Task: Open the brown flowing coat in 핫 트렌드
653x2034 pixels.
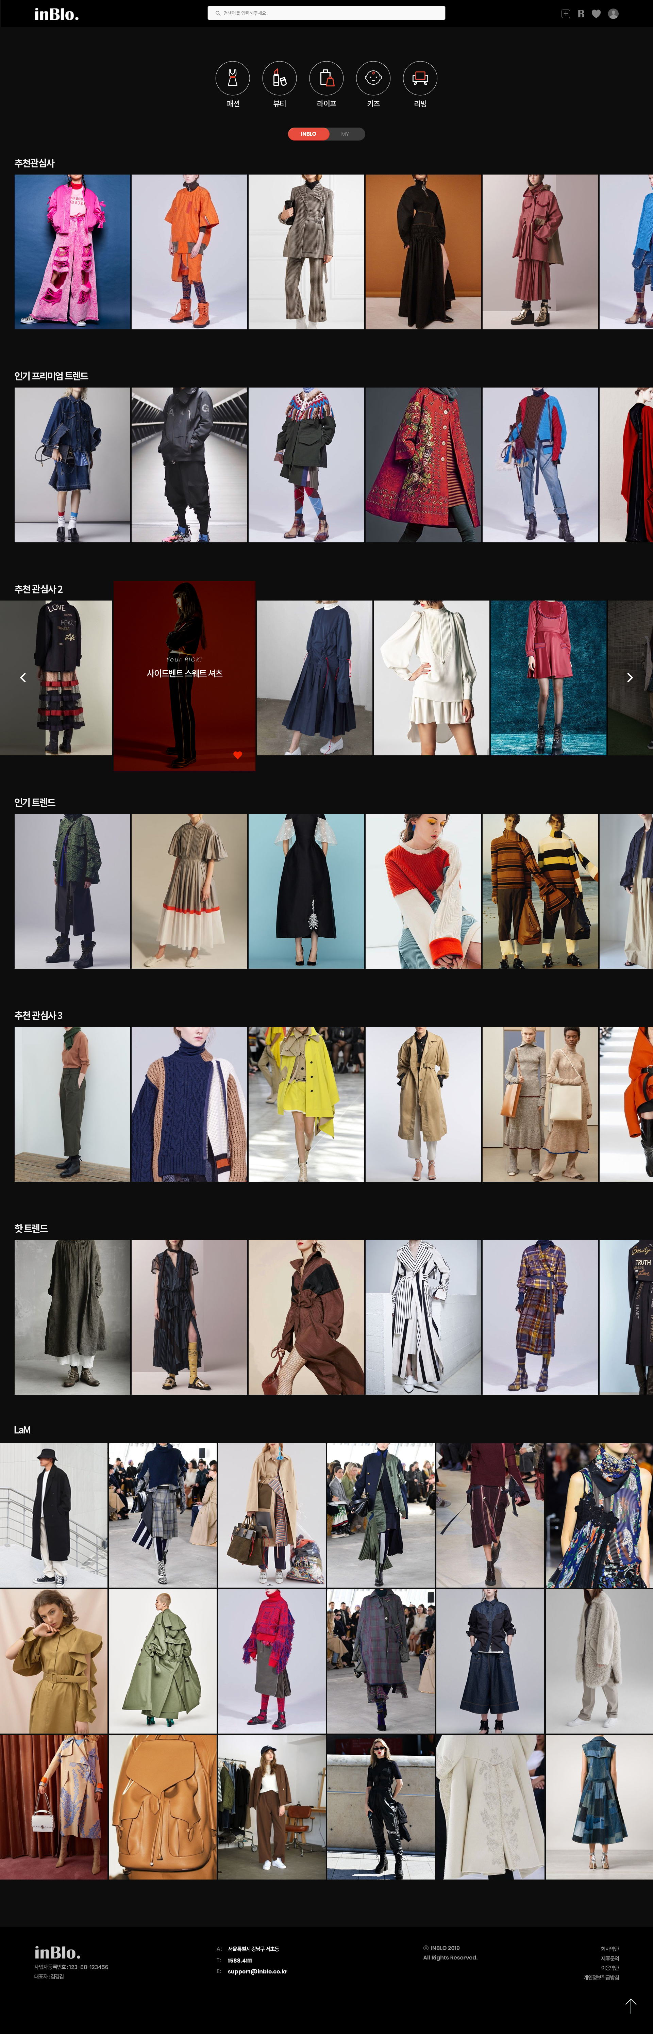Action: tap(306, 1317)
